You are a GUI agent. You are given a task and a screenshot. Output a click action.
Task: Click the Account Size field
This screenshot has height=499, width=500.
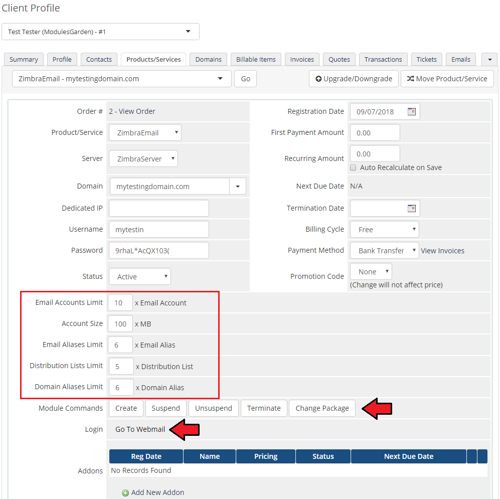click(120, 323)
